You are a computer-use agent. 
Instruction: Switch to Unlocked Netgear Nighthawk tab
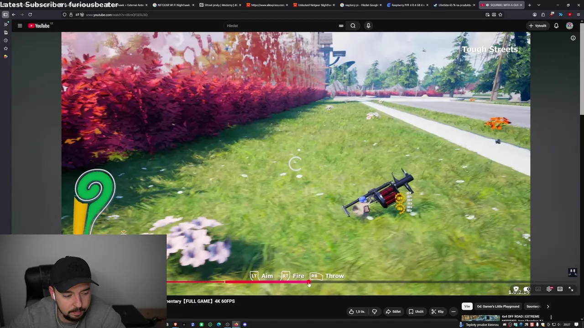314,5
